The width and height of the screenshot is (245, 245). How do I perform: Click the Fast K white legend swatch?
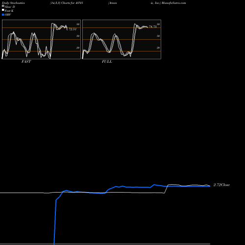3,10
